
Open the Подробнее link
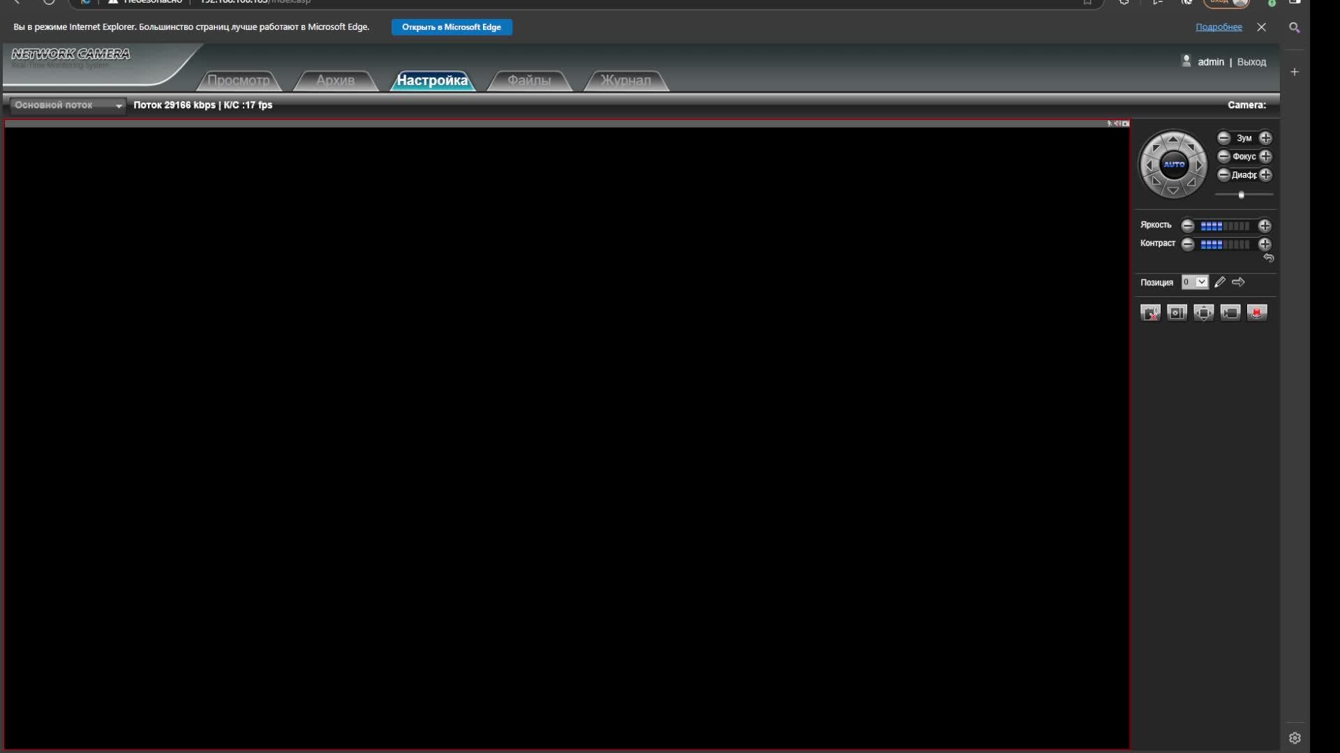click(x=1219, y=27)
